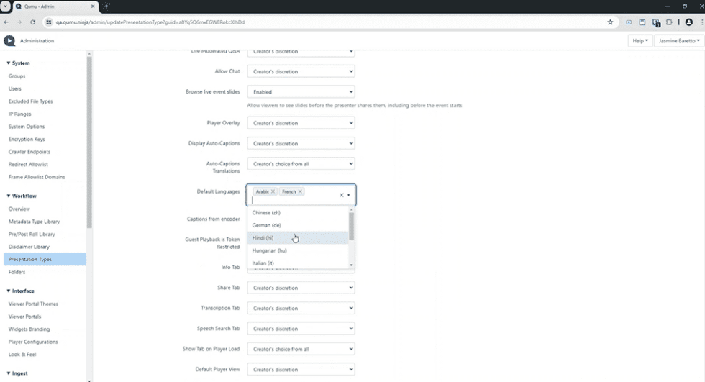705x382 pixels.
Task: Bookmark this page with the star icon
Action: [610, 22]
